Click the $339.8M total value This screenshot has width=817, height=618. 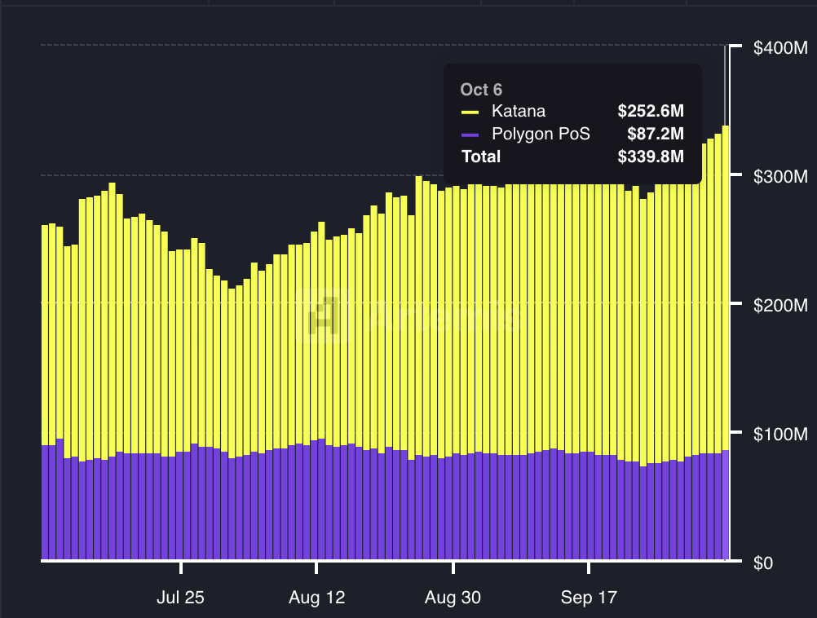(x=651, y=157)
